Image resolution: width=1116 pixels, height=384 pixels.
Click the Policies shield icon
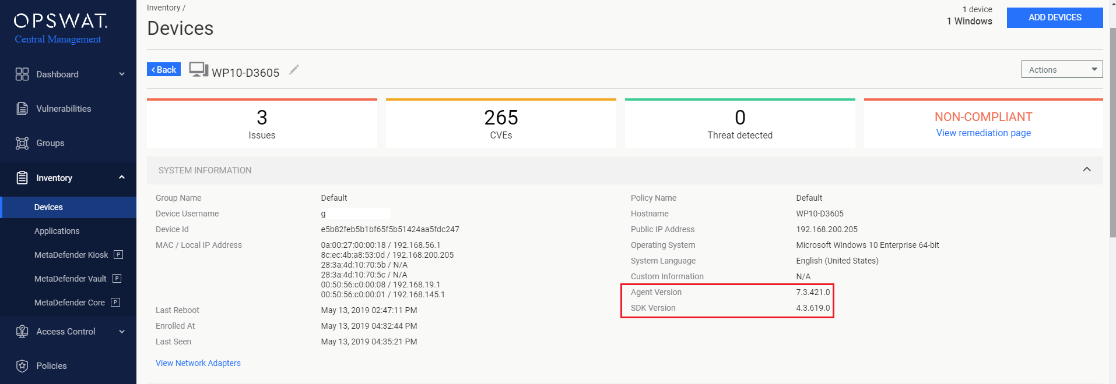click(x=22, y=365)
